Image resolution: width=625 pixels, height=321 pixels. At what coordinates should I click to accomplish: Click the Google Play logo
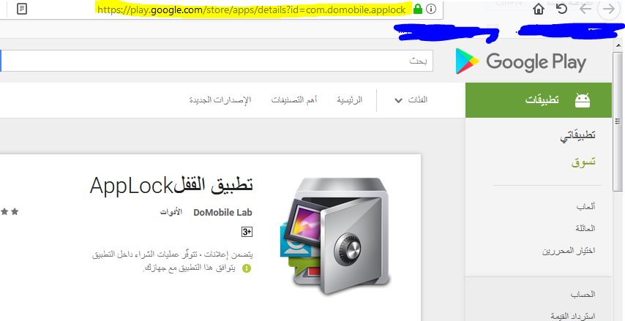pos(520,61)
